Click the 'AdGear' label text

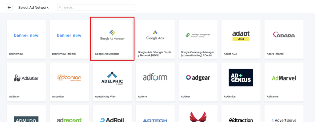[x=185, y=97]
